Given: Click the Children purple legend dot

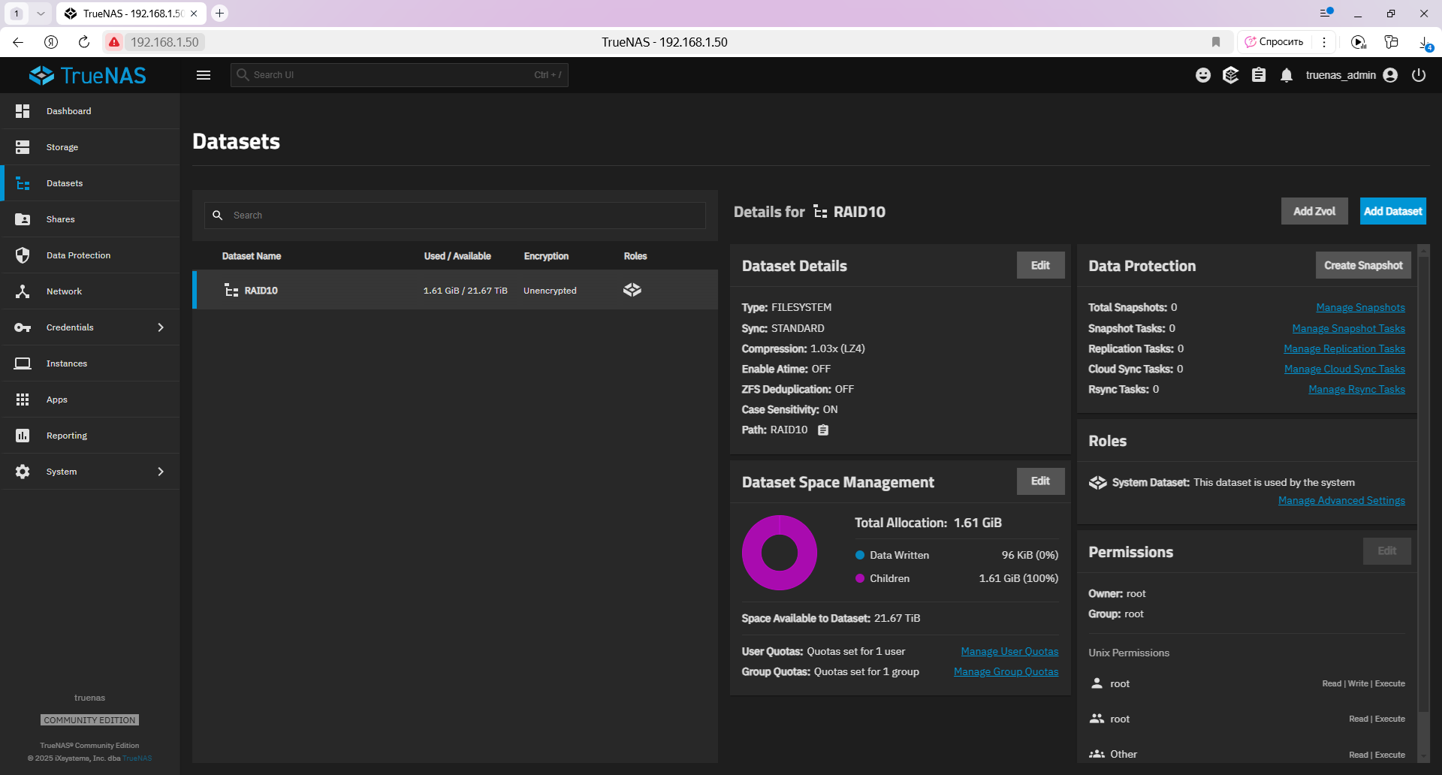Looking at the screenshot, I should (x=860, y=578).
